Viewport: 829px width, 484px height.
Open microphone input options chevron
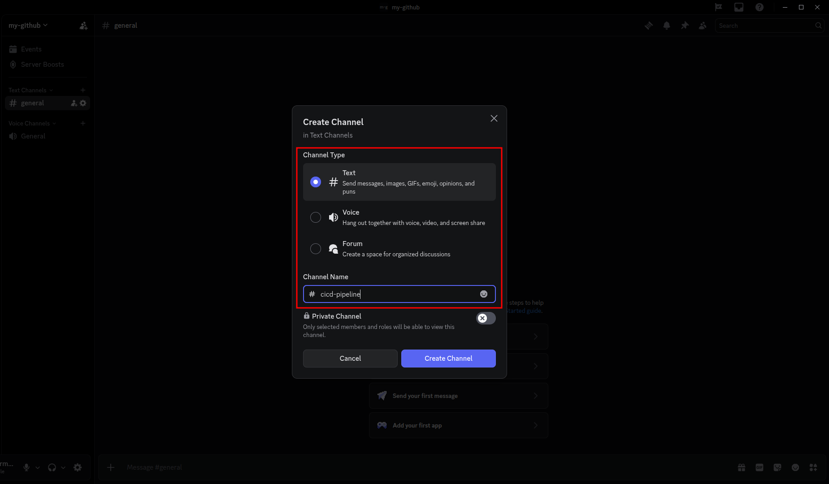pyautogui.click(x=38, y=467)
